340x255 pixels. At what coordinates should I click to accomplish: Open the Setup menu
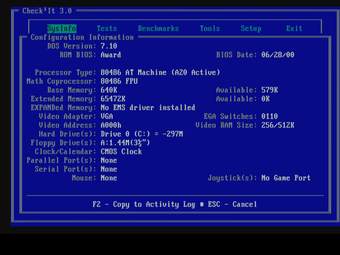251,28
